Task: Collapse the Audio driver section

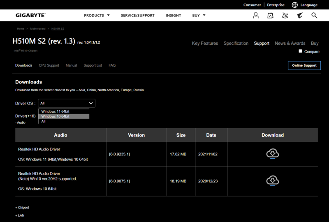Action: 20,123
